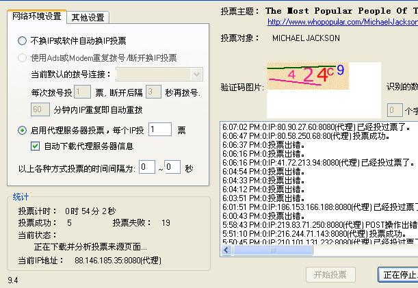
Task: Select log entry 6:06:47 PM 投票成功
Action: (x=306, y=136)
